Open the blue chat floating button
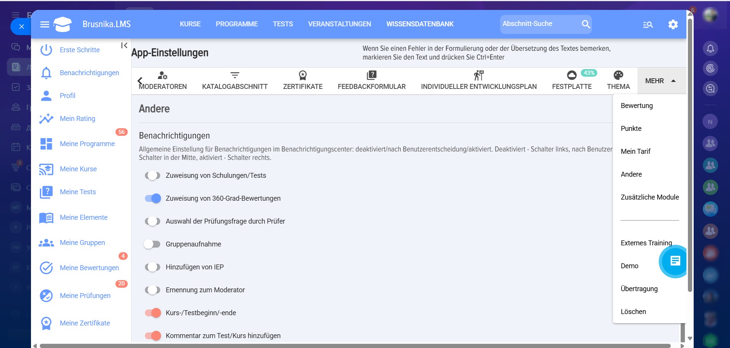The image size is (730, 348). coord(675,261)
